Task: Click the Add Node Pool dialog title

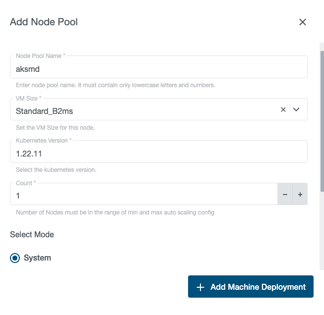Action: (x=44, y=22)
